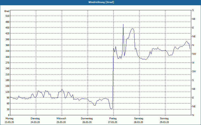Select the 60 value on the degree axis
Image resolution: width=201 pixels, height=125 pixels.
click(8, 103)
